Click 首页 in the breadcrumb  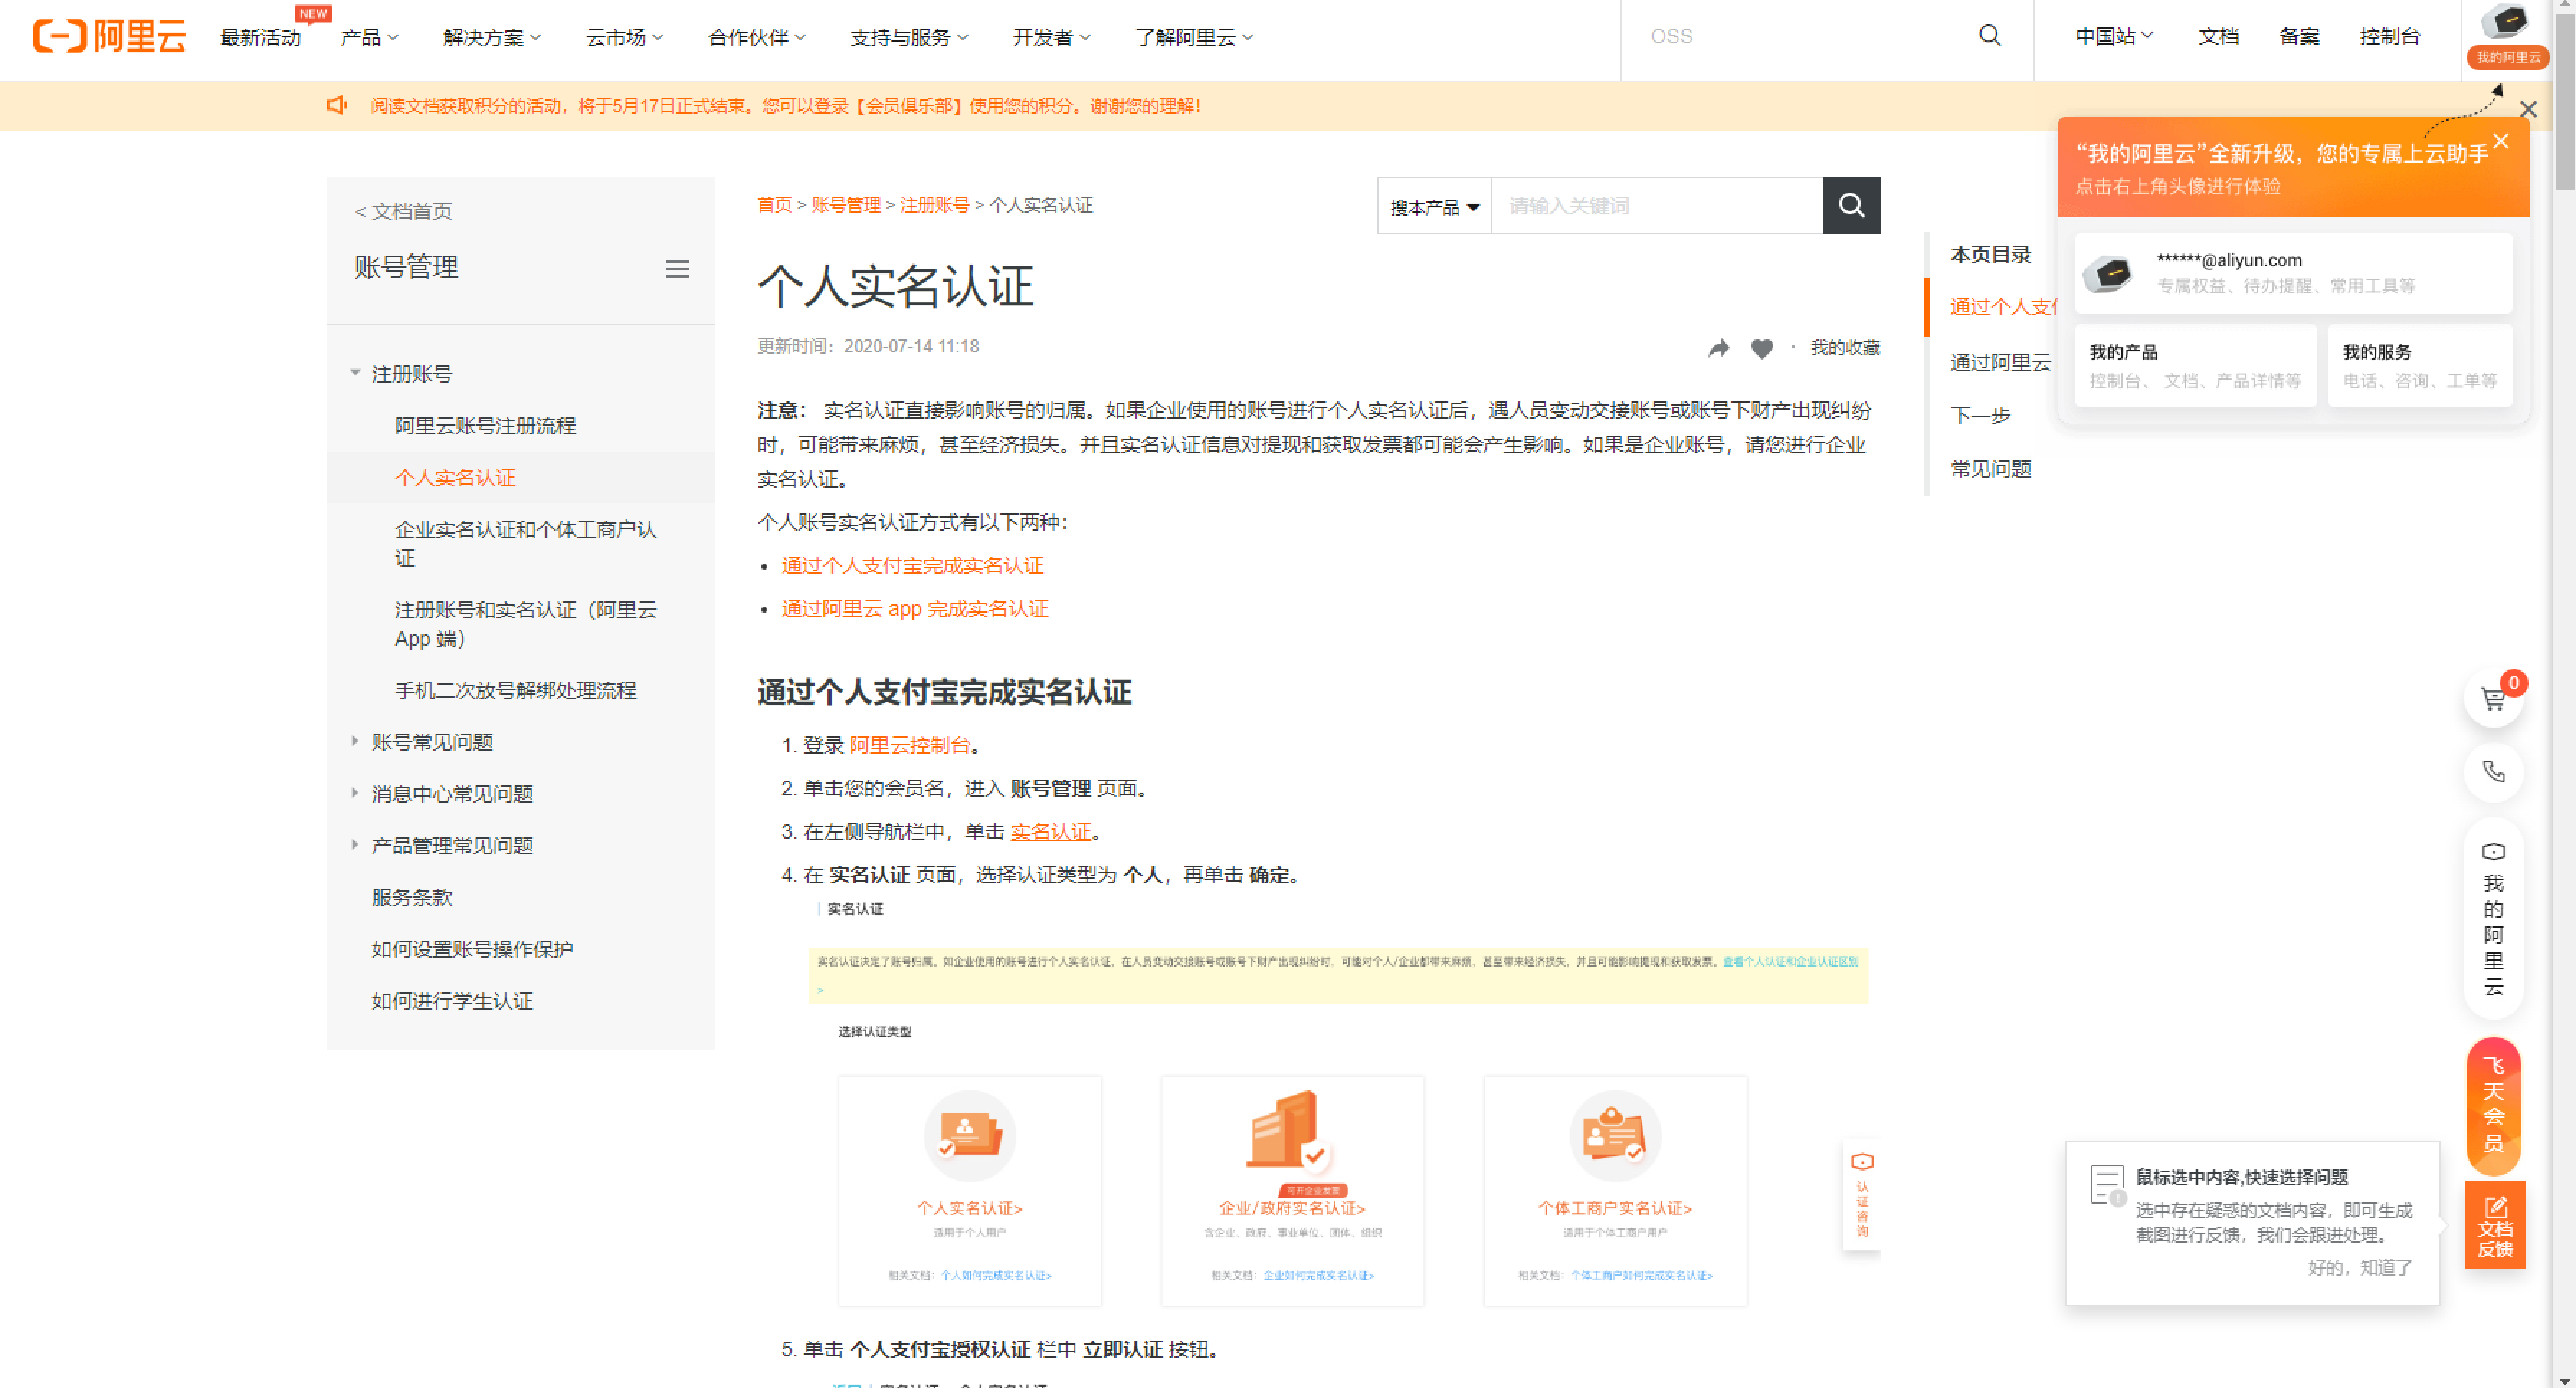pos(774,205)
